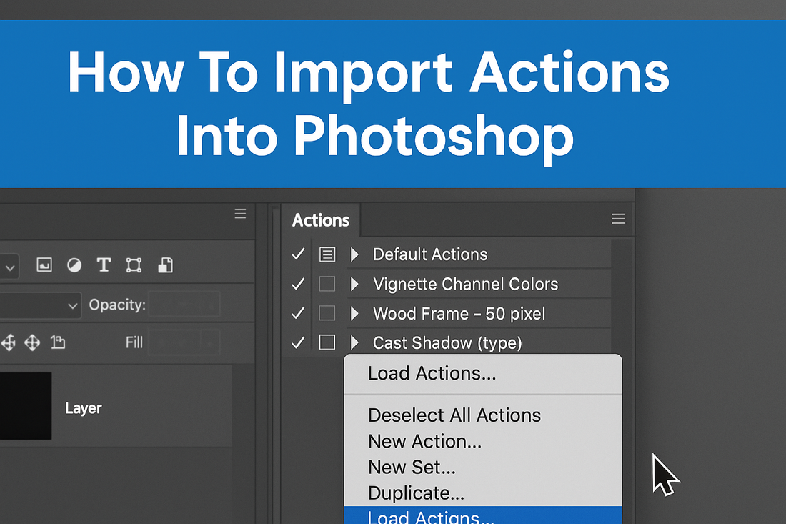Image resolution: width=786 pixels, height=524 pixels.
Task: Open the blend mode dropdown beside Opacity
Action: tap(40, 305)
